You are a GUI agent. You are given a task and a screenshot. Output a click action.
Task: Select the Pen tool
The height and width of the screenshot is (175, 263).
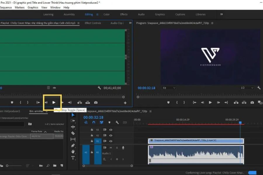coord(73,145)
